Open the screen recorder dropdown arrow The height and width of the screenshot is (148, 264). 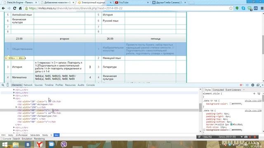click(x=242, y=137)
